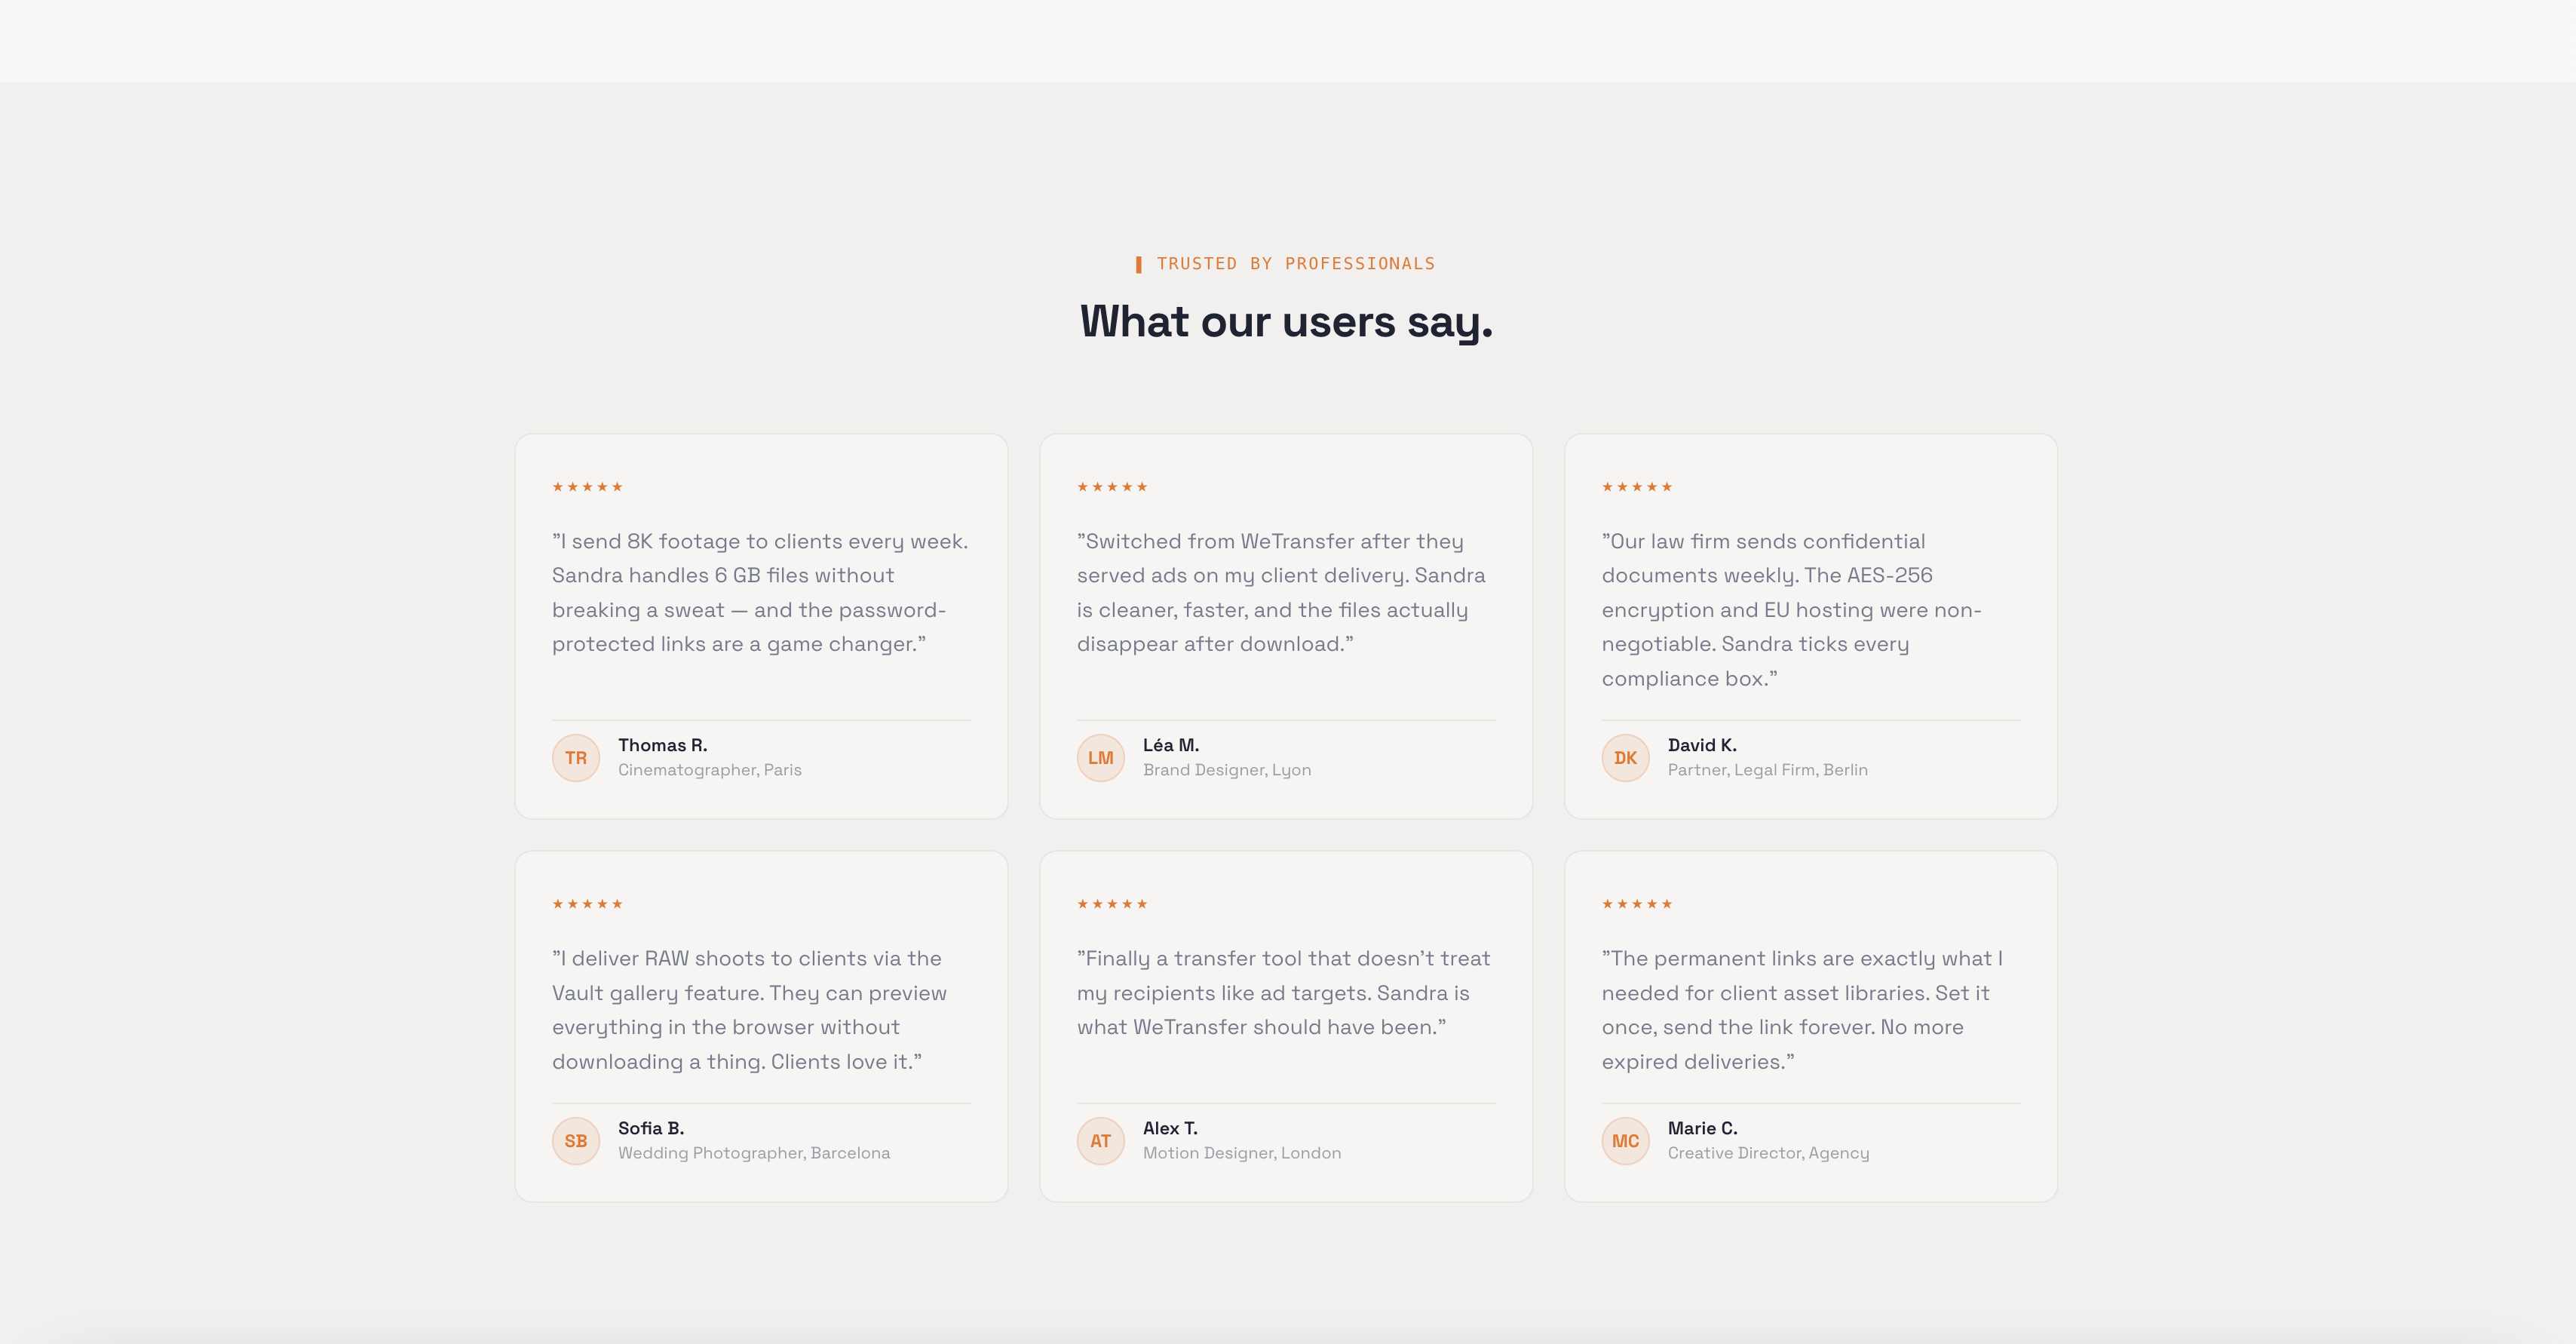
Task: Click the star rating on Sofia B.'s review
Action: coord(587,904)
